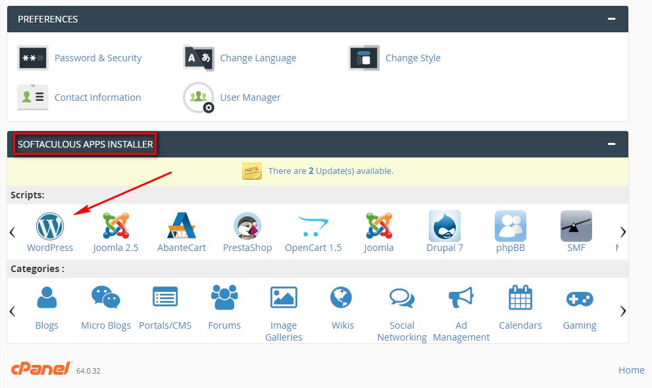The width and height of the screenshot is (652, 388).
Task: Open the Forums category icon
Action: 224,297
